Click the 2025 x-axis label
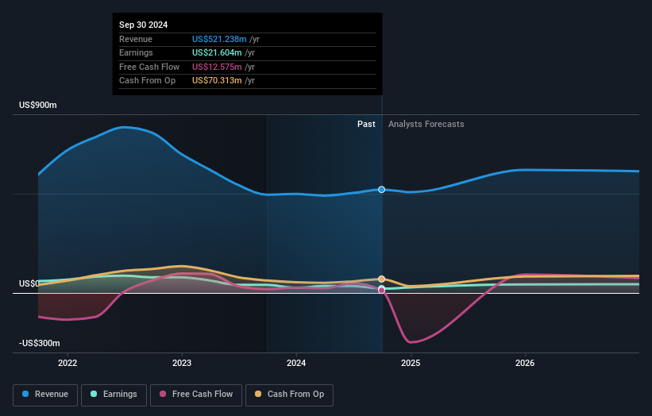Viewport: 652px width, 416px height. point(411,363)
